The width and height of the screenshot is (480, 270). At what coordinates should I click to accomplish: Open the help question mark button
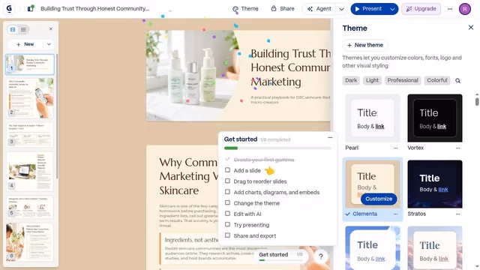[x=321, y=256]
